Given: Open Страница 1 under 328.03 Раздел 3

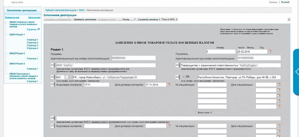Looking at the screenshot, I should [x=32, y=69].
